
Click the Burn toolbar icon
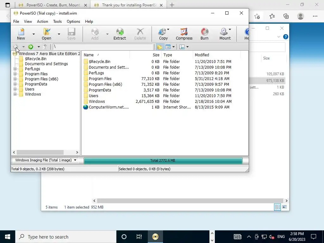click(x=204, y=34)
